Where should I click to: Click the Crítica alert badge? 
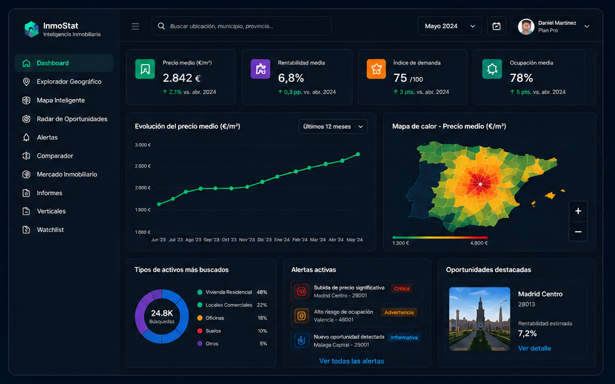pyautogui.click(x=402, y=288)
